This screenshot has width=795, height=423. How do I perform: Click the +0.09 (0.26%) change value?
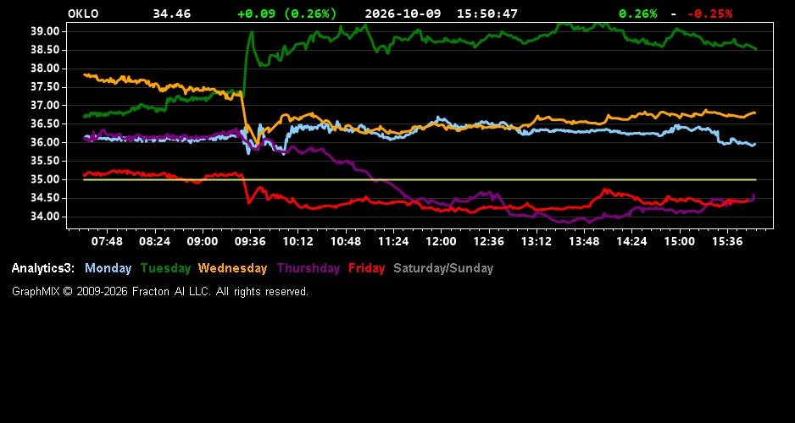click(x=287, y=14)
